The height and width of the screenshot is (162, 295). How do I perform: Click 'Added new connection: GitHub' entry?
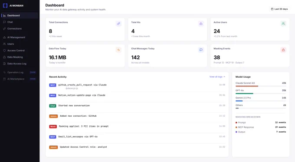78,116
